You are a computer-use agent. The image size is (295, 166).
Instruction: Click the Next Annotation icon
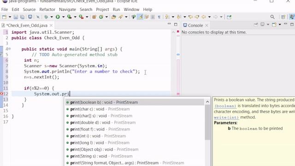[x=167, y=17]
